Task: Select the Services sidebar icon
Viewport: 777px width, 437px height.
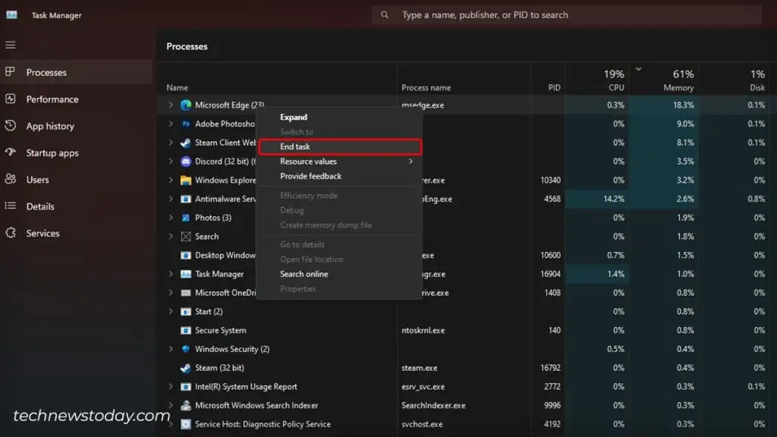Action: (10, 232)
